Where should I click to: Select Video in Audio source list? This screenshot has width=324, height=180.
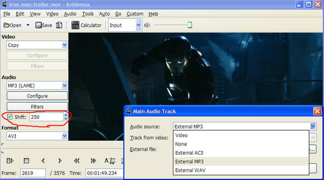pos(241,135)
